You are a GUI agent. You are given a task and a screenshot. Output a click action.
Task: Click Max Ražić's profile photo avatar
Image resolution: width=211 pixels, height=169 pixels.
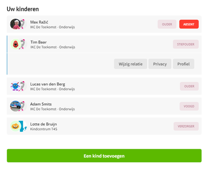tap(15, 24)
